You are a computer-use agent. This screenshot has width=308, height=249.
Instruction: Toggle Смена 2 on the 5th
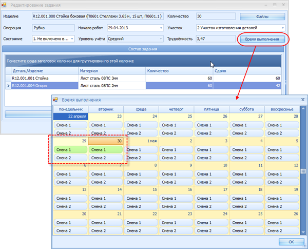tap(282, 158)
